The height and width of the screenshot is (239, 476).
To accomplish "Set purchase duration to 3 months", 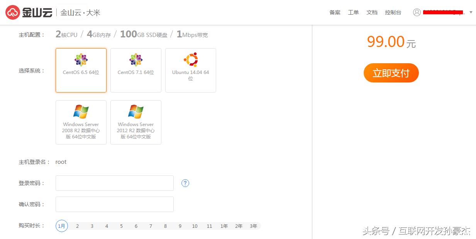I will 92,226.
